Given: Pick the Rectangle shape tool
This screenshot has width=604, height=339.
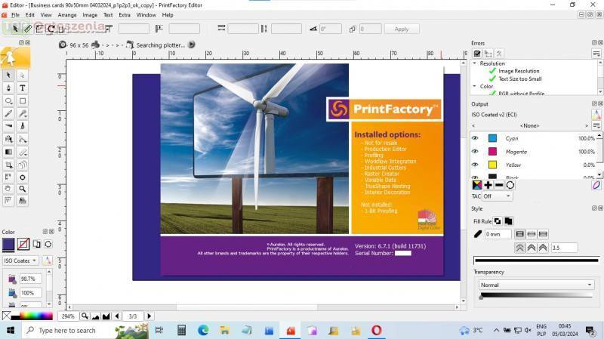Looking at the screenshot, I should pyautogui.click(x=23, y=100).
